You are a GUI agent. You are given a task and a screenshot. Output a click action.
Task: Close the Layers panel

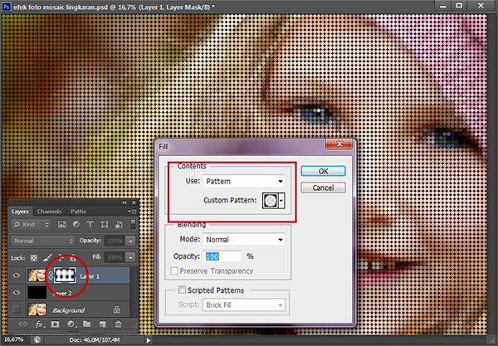tap(134, 202)
